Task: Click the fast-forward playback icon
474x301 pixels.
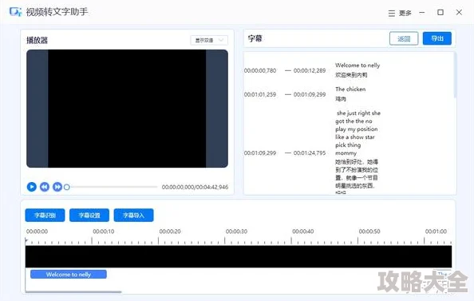Action: tap(57, 187)
